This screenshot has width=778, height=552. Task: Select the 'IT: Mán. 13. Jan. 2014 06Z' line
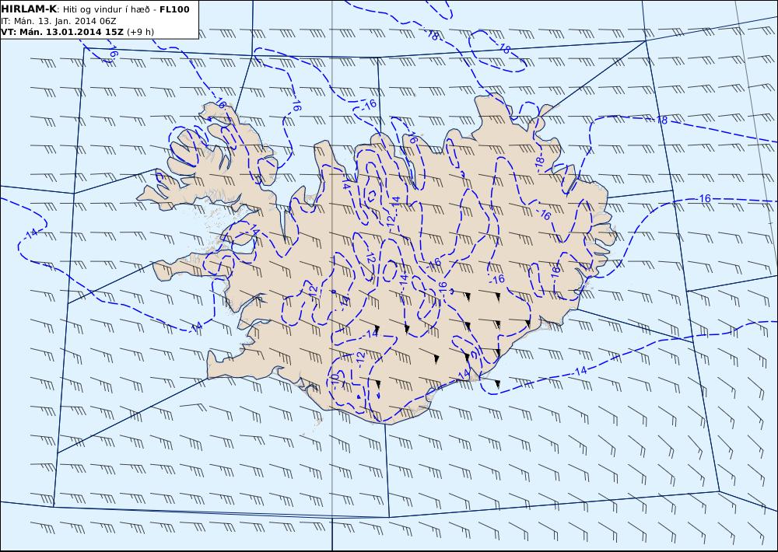pyautogui.click(x=58, y=21)
